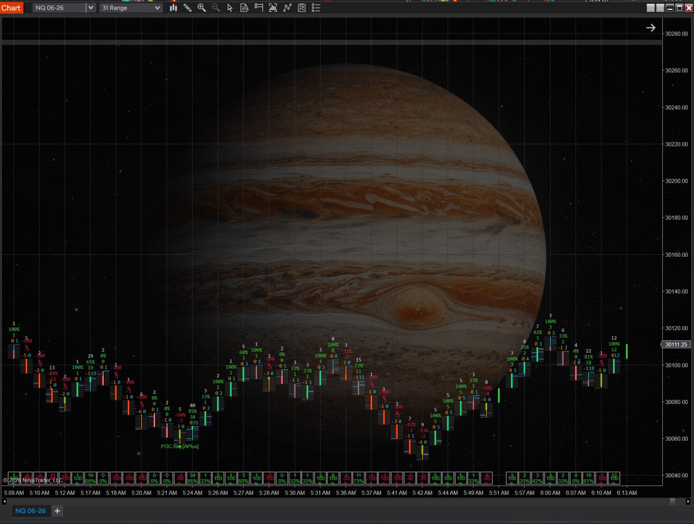Expand the NQ 06-26 instrument dropdown
Viewport: 694px width, 524px height.
coord(91,8)
